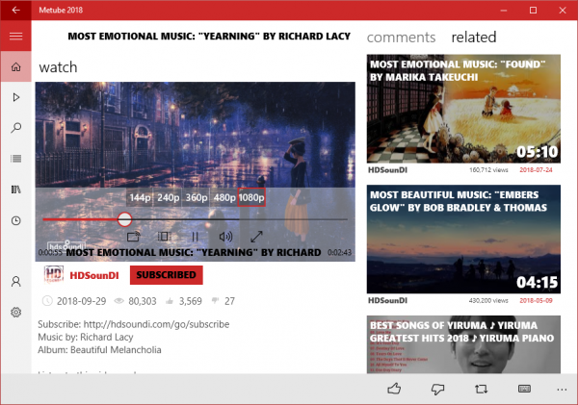
Task: Click the SUBSCRIBED button
Action: tap(167, 275)
